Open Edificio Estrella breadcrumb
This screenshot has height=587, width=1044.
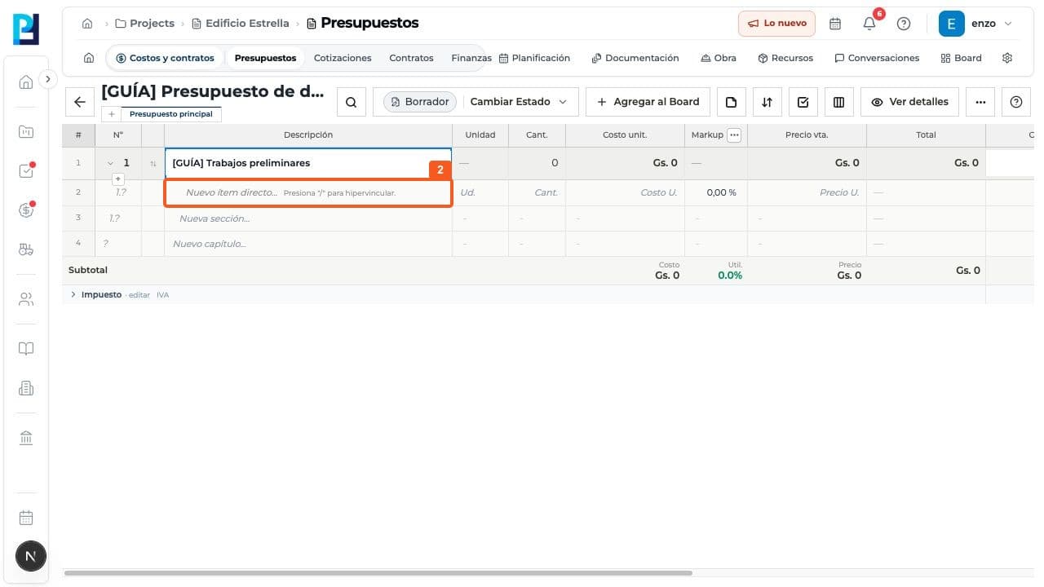pyautogui.click(x=241, y=24)
